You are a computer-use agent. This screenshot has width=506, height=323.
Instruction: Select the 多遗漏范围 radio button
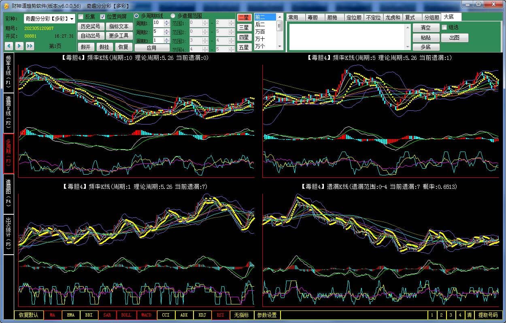click(x=173, y=16)
